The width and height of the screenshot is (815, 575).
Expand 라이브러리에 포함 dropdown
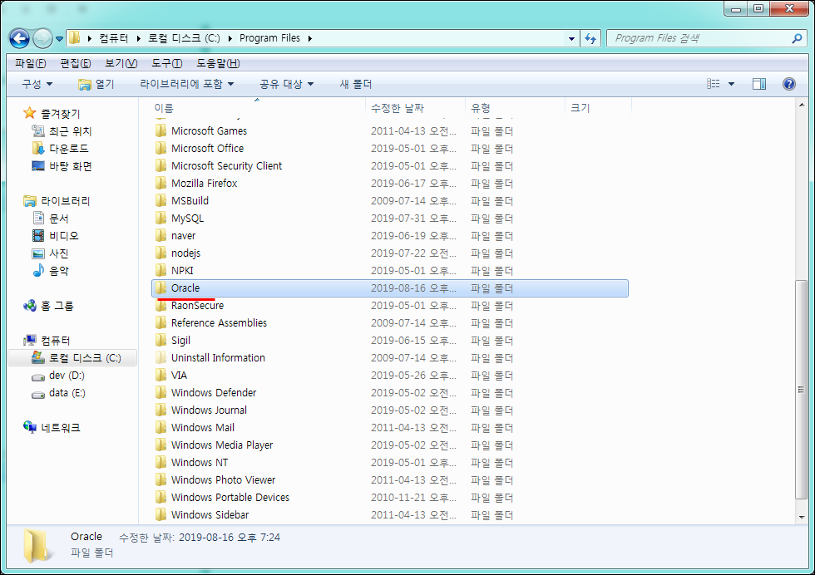[x=187, y=84]
